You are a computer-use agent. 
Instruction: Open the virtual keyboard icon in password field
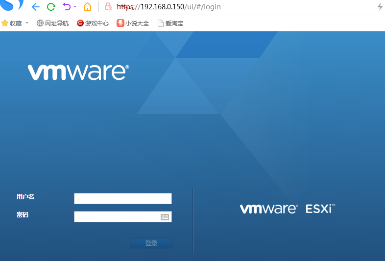[x=165, y=217]
